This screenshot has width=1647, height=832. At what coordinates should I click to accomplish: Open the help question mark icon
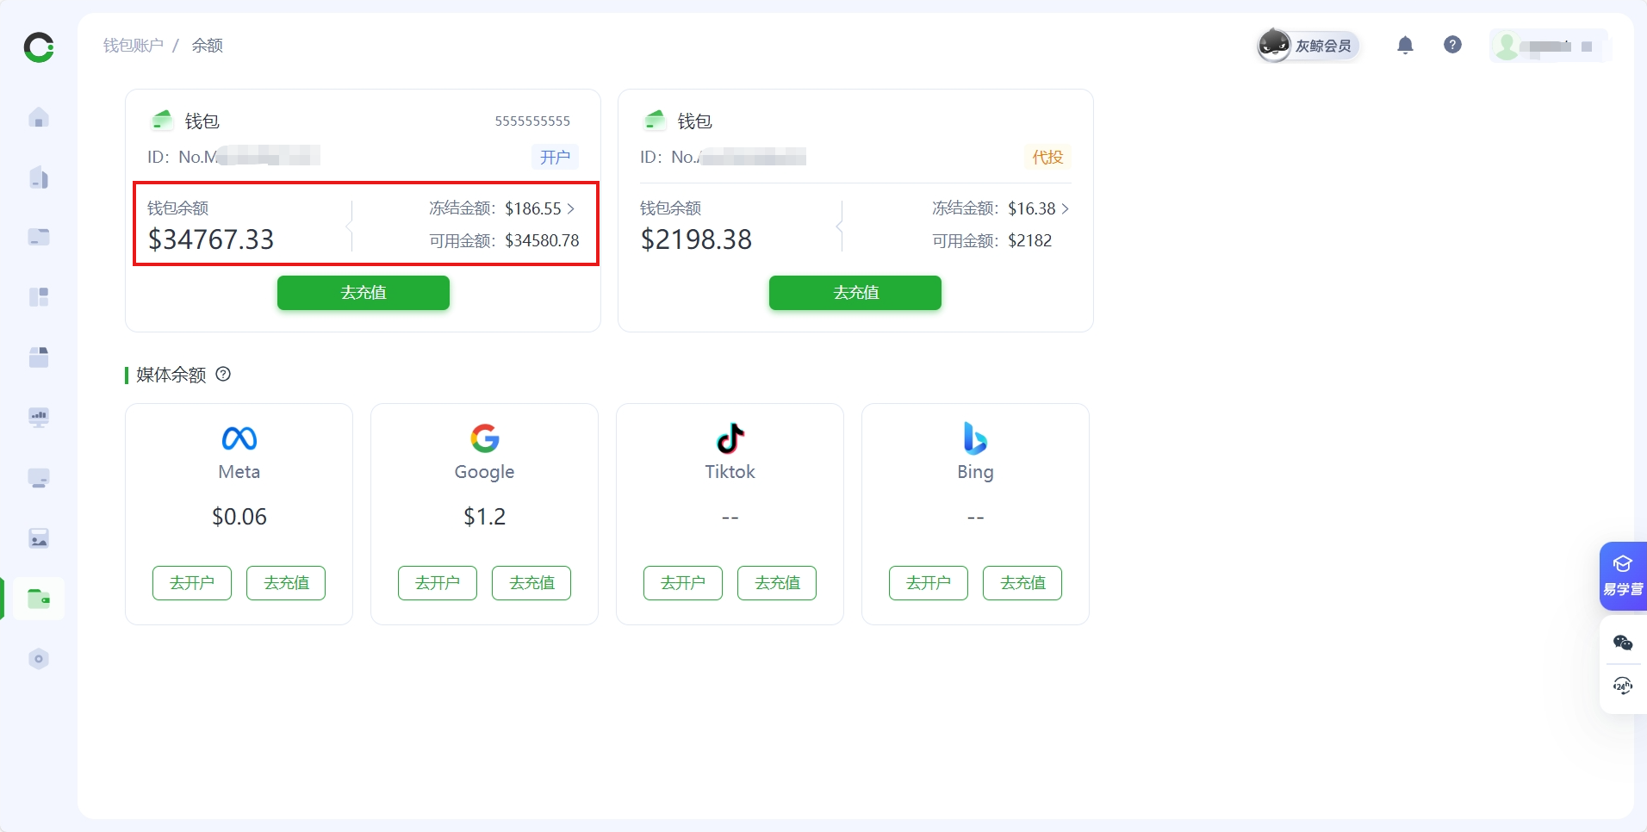point(1452,45)
